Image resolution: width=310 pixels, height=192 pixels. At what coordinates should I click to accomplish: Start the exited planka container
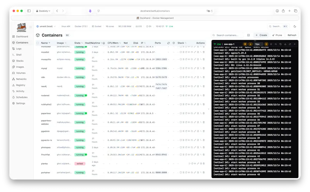pos(189,164)
